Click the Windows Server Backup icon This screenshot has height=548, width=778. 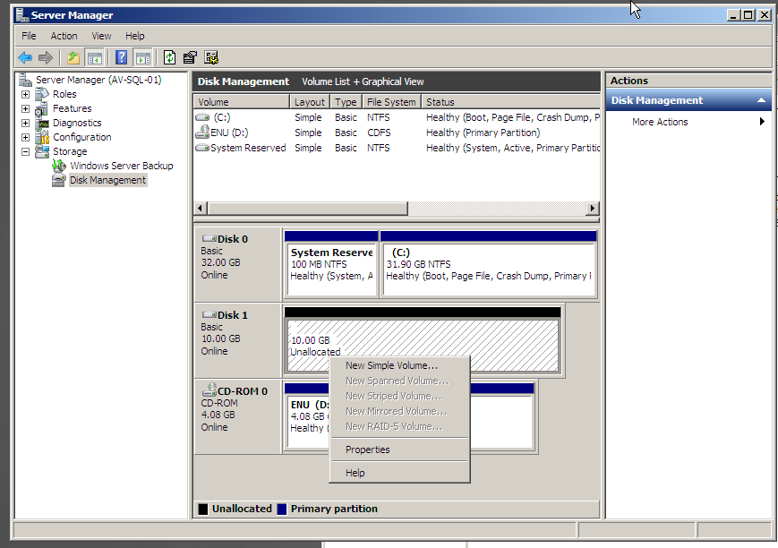[x=59, y=166]
